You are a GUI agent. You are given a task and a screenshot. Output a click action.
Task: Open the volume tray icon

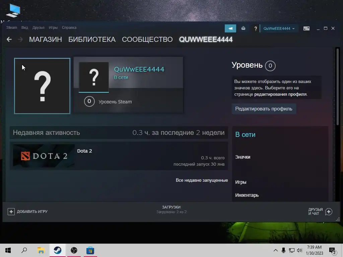(299, 250)
